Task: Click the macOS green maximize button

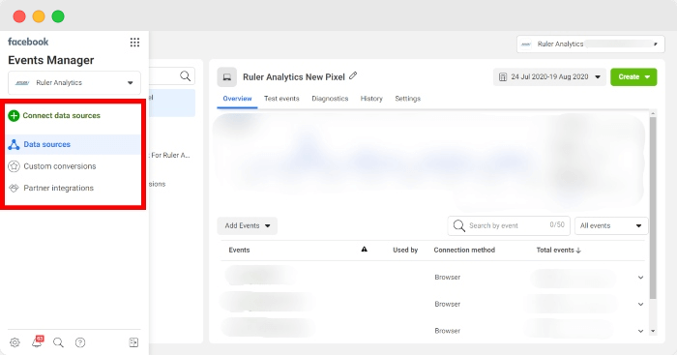Action: (x=58, y=16)
